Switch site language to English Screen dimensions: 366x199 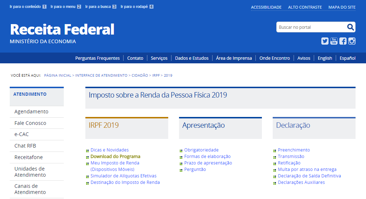click(325, 58)
